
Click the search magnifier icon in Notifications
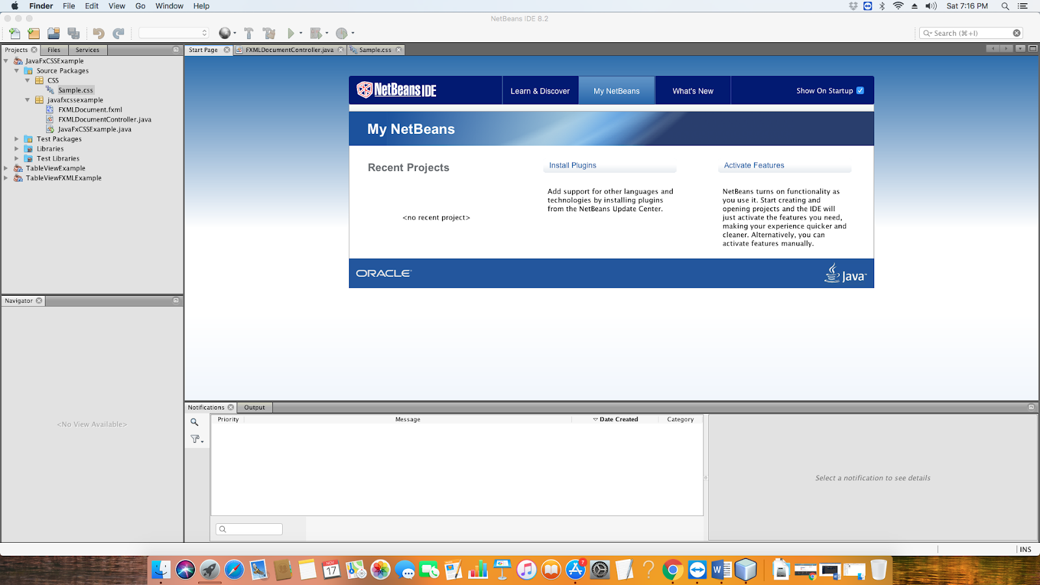coord(194,422)
